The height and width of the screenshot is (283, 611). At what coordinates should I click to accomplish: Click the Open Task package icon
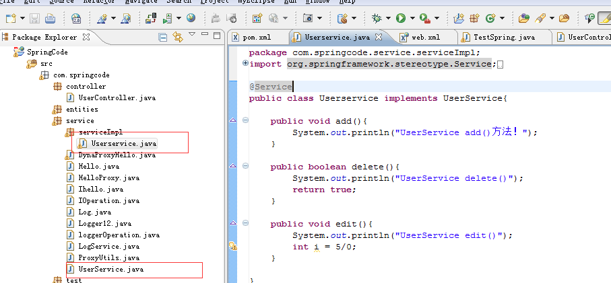tap(564, 18)
